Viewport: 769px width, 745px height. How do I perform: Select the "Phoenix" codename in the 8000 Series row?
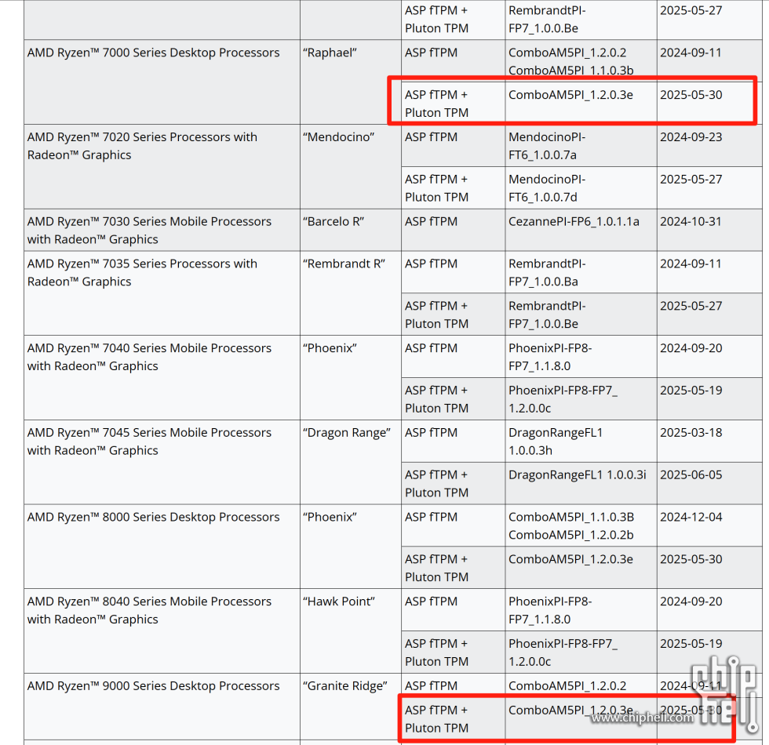[x=351, y=546]
